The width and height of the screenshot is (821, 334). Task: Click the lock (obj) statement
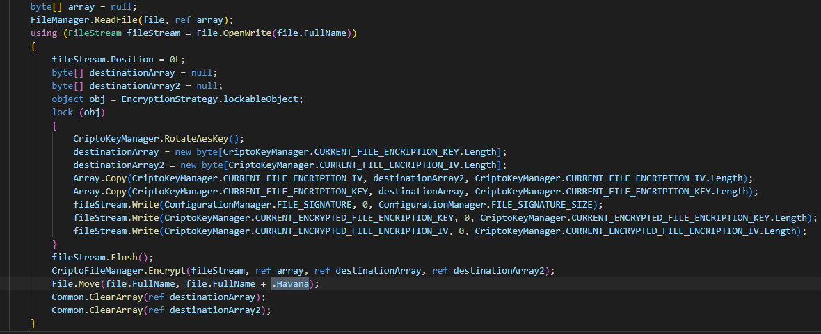click(x=79, y=112)
